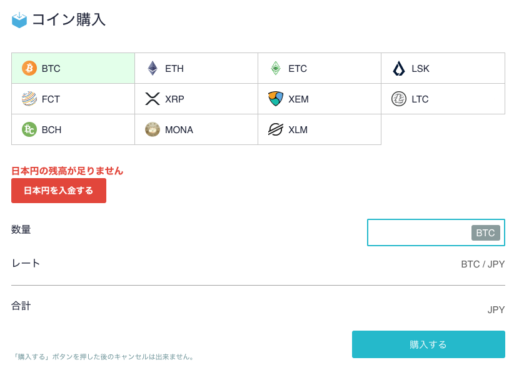Image resolution: width=519 pixels, height=375 pixels.
Task: Select the ETH coin label
Action: [x=174, y=69]
